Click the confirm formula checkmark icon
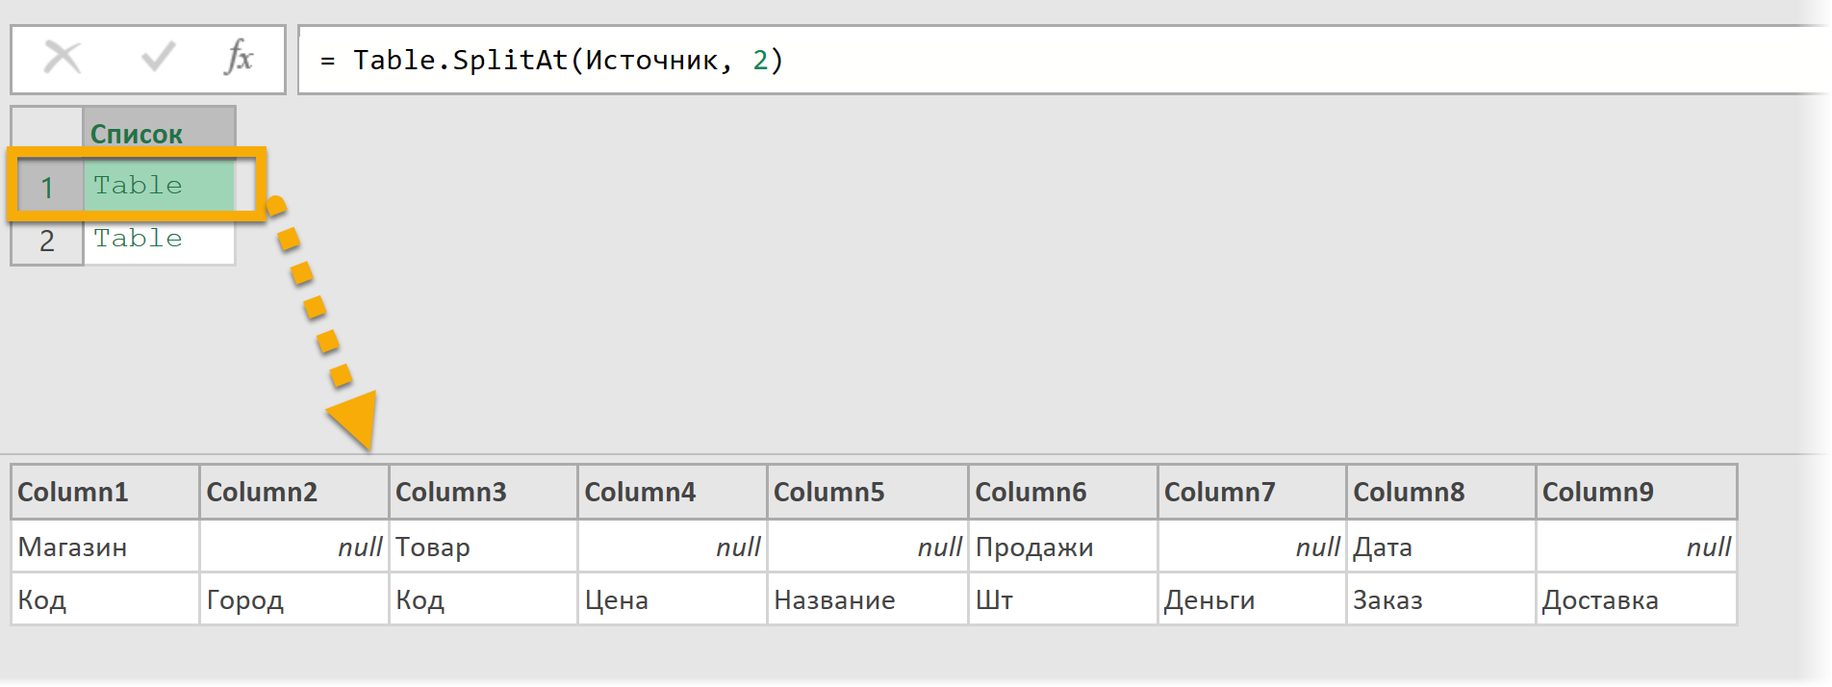The width and height of the screenshot is (1832, 687). [x=158, y=59]
